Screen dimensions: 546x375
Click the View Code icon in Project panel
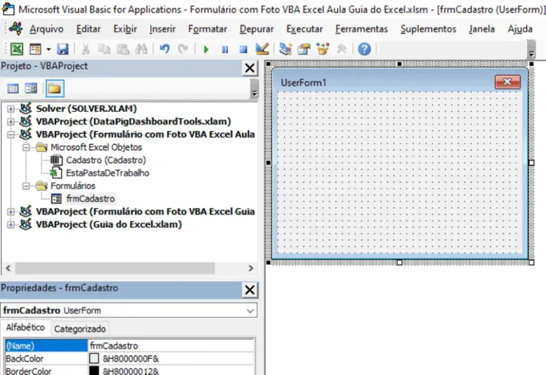pyautogui.click(x=13, y=89)
